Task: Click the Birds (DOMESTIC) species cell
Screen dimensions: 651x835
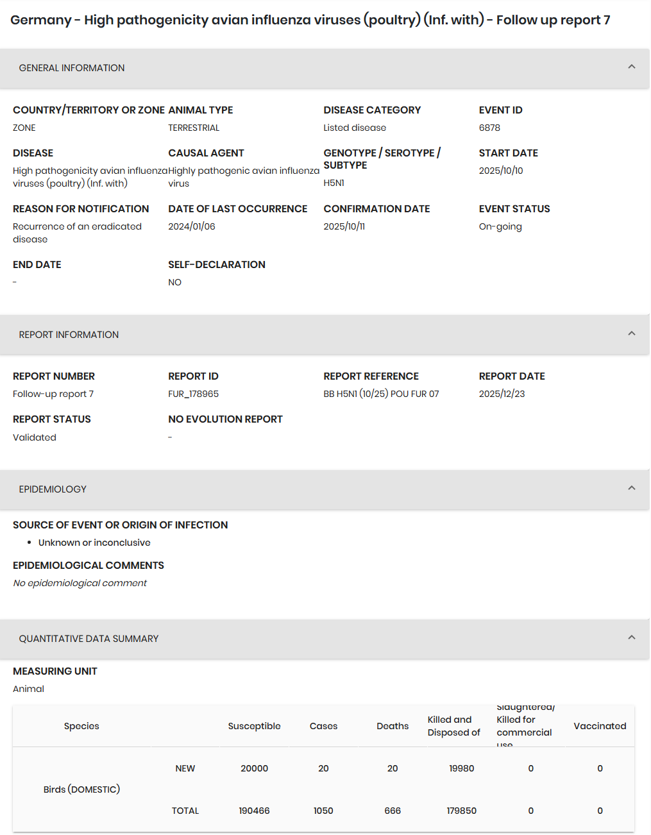Action: (x=81, y=789)
